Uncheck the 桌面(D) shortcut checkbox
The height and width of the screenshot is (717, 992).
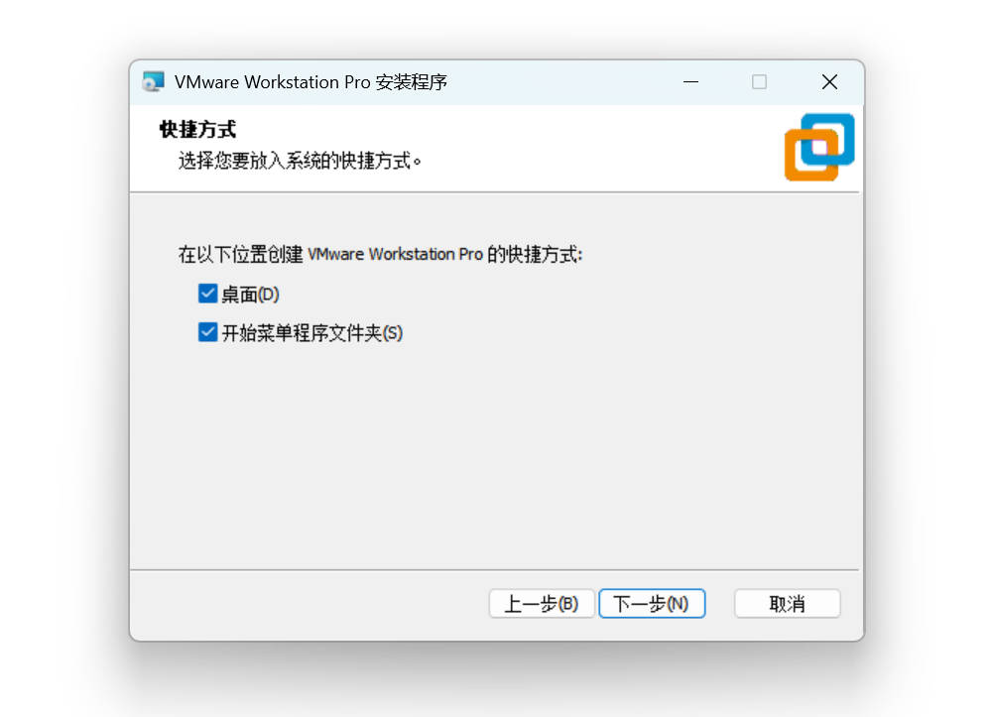(207, 294)
